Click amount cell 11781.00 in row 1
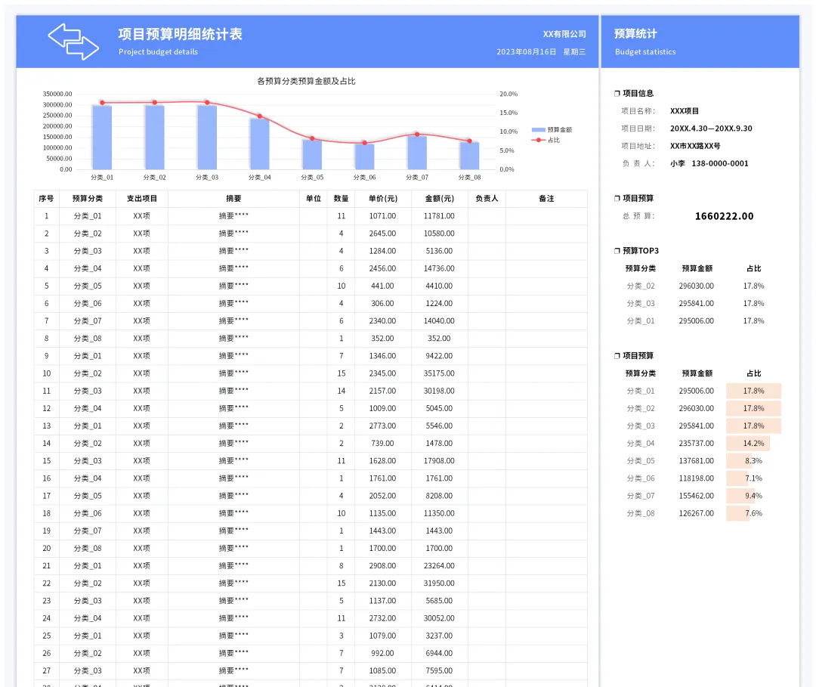 click(439, 216)
